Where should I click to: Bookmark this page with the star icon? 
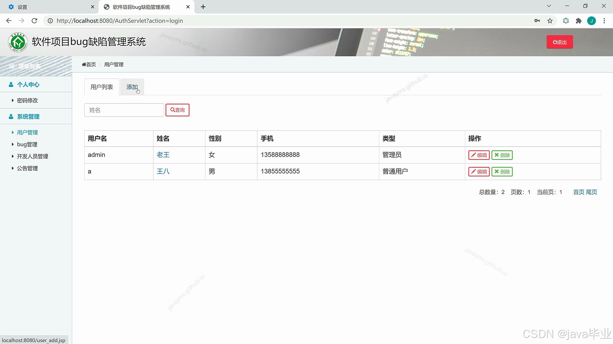click(550, 21)
